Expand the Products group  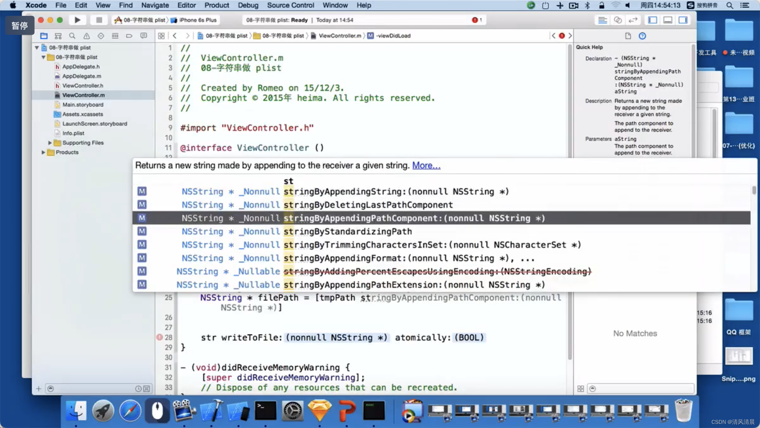pos(43,152)
